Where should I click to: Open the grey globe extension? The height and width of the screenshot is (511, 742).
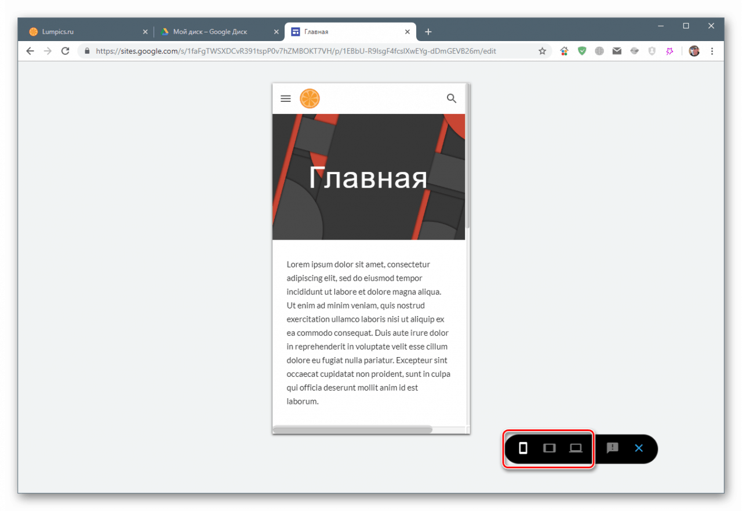(599, 51)
